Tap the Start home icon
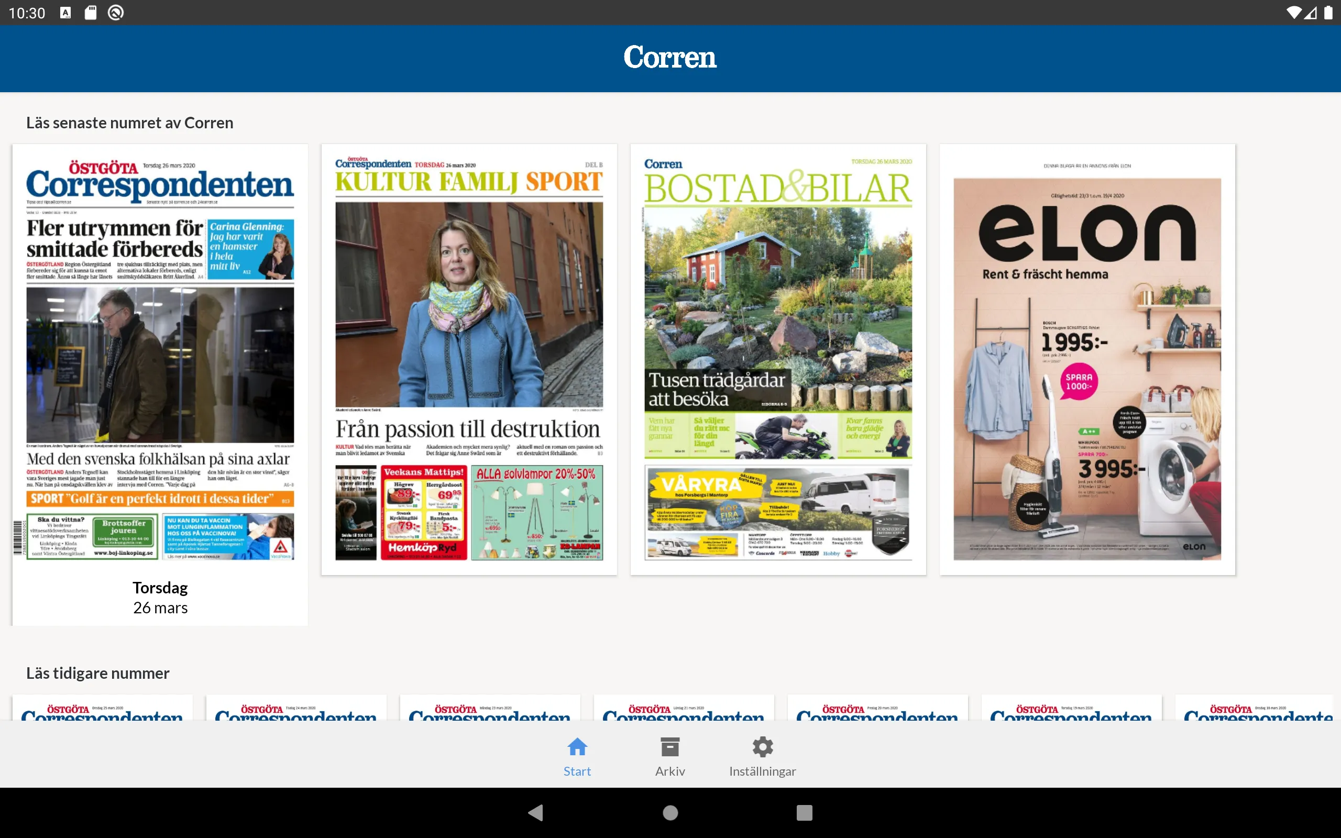This screenshot has height=838, width=1341. click(x=577, y=746)
